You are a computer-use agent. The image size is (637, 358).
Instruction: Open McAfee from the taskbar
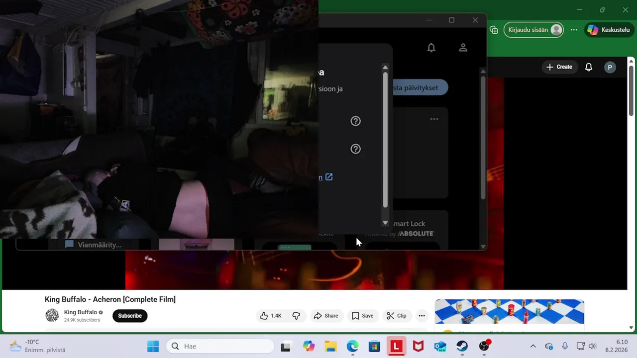click(418, 346)
